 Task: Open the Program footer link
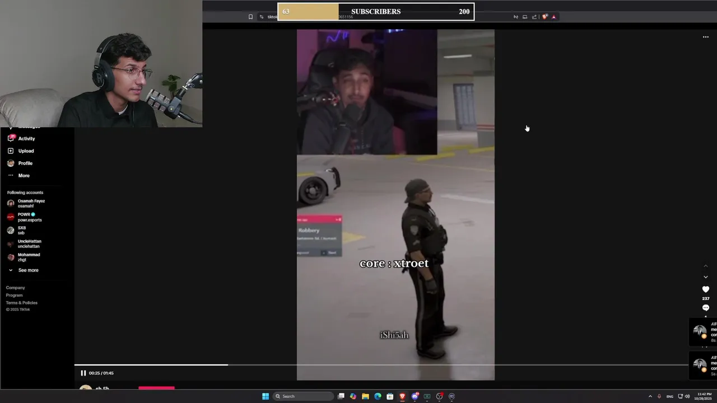click(x=14, y=295)
